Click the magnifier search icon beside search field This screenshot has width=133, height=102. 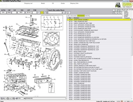(64, 13)
